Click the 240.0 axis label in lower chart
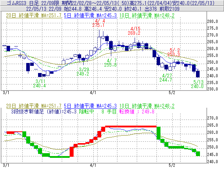Screen dimensions: 224x170 pos(213,162)
